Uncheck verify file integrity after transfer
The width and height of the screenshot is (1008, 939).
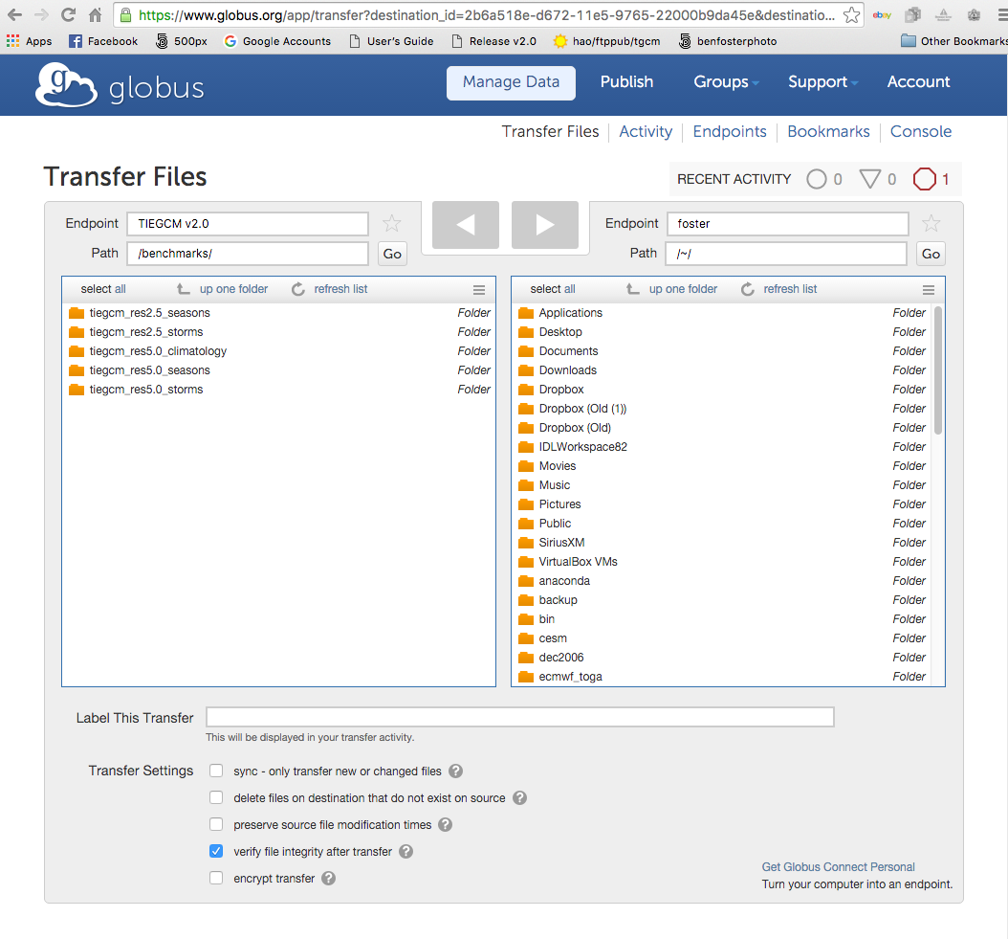216,851
